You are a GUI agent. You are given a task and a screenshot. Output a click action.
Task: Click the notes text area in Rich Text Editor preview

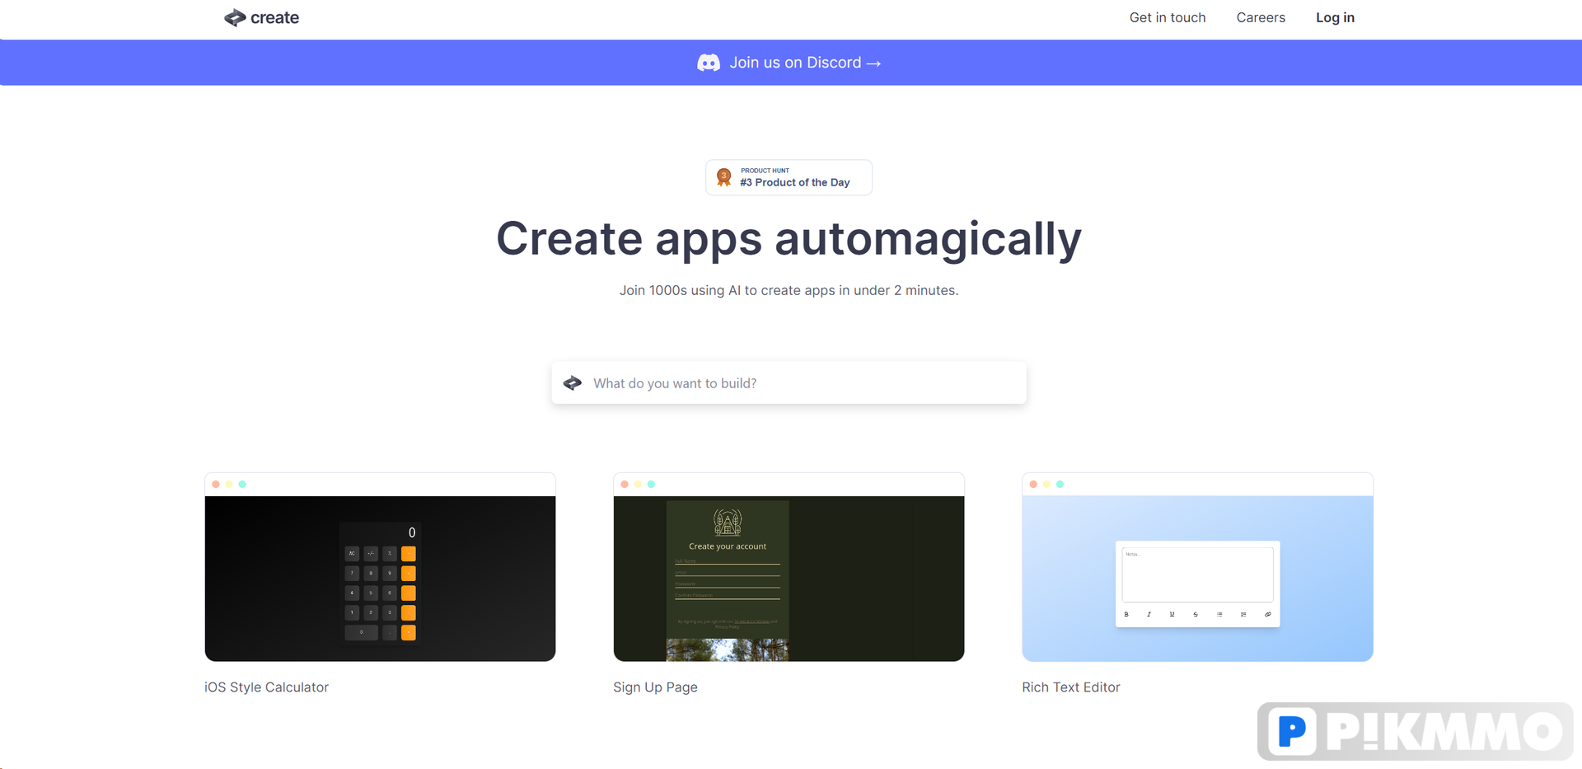point(1197,574)
